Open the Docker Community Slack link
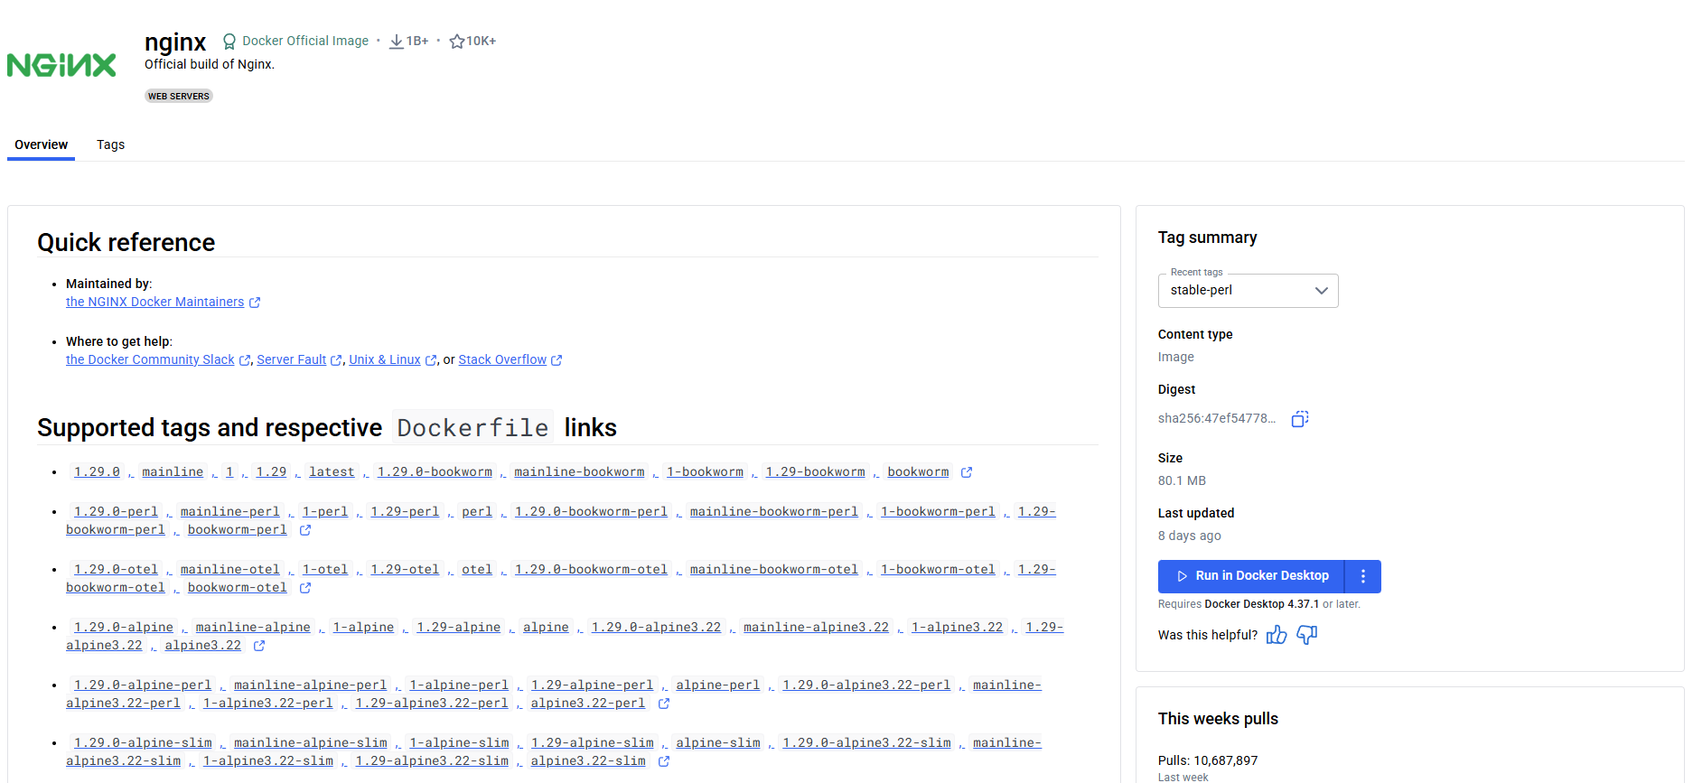The height and width of the screenshot is (783, 1693). [x=150, y=359]
